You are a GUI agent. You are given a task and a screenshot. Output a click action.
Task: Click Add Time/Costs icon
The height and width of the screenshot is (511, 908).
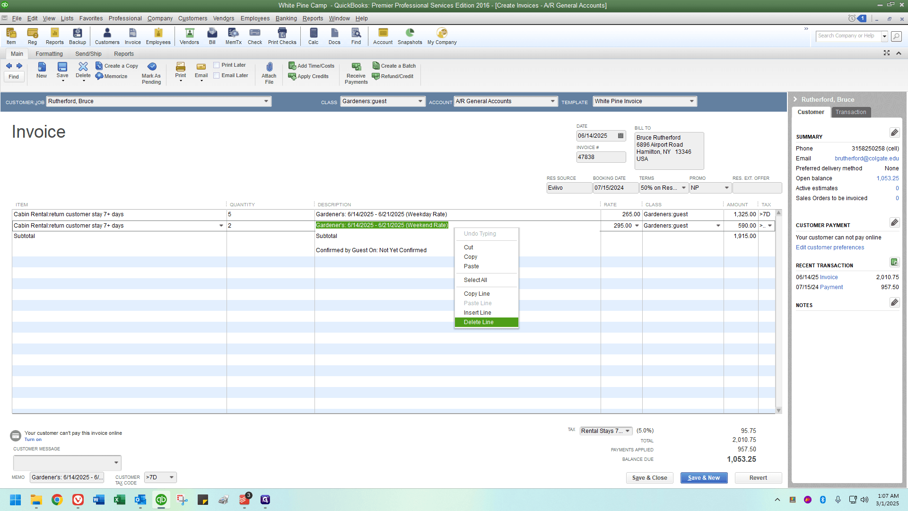click(312, 66)
